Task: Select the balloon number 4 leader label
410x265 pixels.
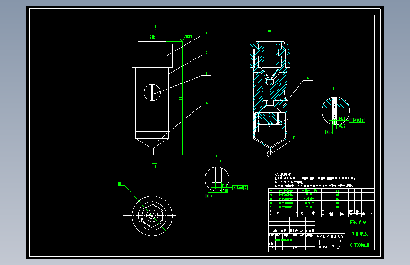Action: 206,103
